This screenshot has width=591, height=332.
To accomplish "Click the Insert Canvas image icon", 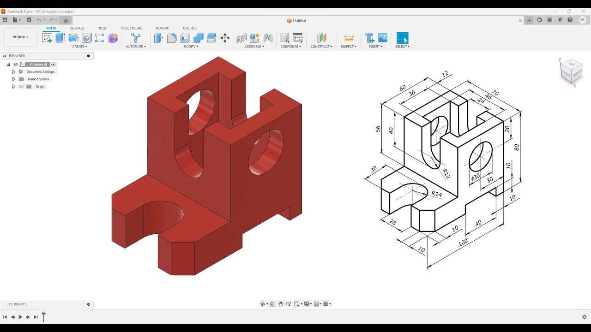I will [383, 38].
